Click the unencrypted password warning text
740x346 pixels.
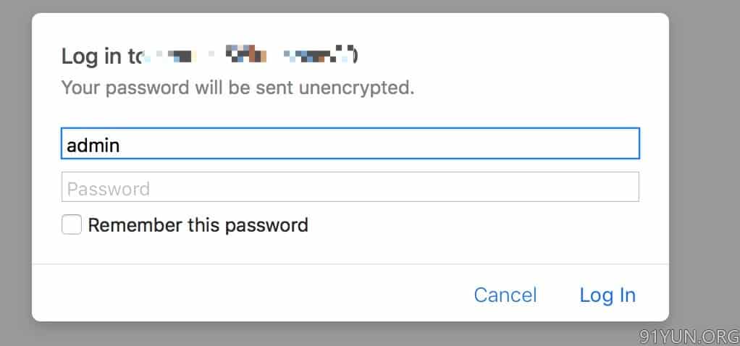pos(237,88)
